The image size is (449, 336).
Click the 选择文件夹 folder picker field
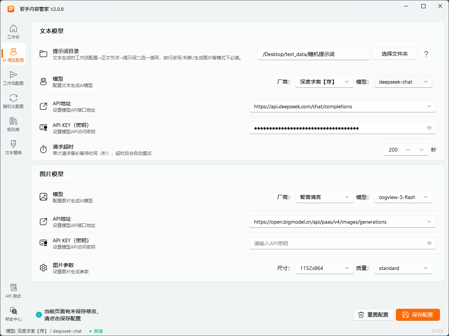pyautogui.click(x=394, y=53)
